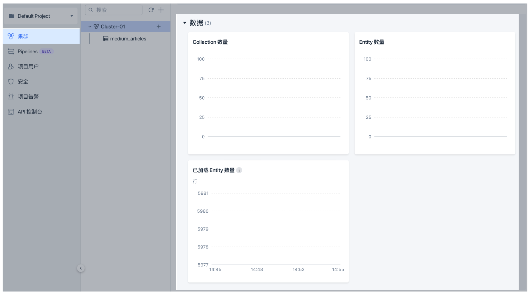
Task: Click the 数据 section heading
Action: [x=196, y=23]
